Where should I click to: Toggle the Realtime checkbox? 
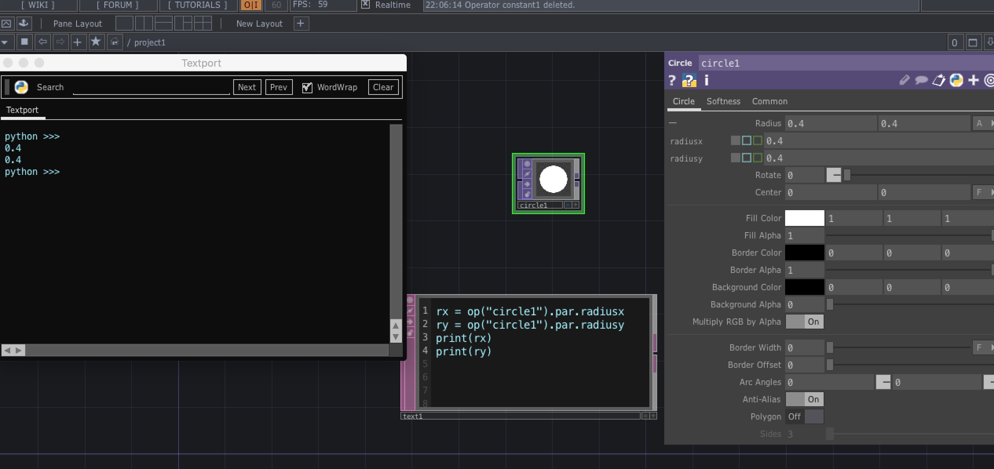tap(365, 5)
